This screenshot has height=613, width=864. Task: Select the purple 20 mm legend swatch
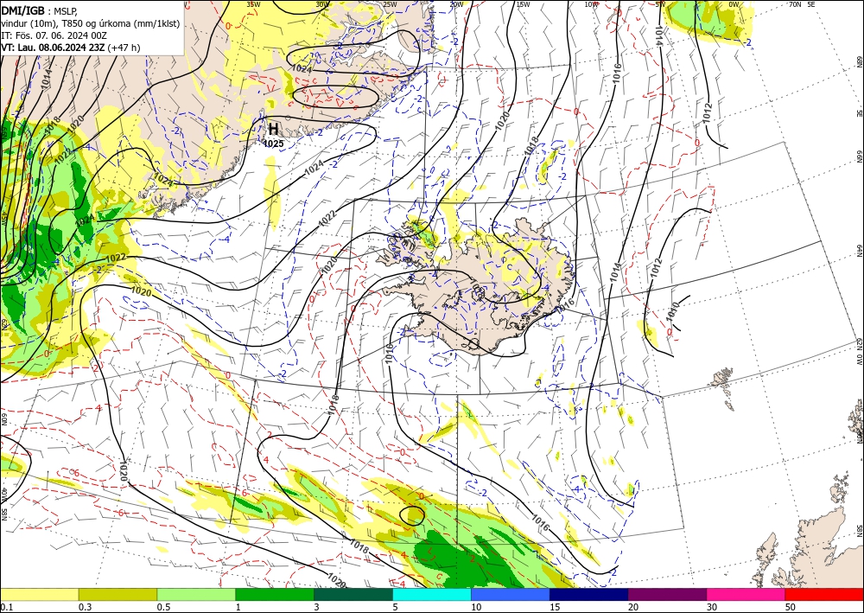point(667,594)
